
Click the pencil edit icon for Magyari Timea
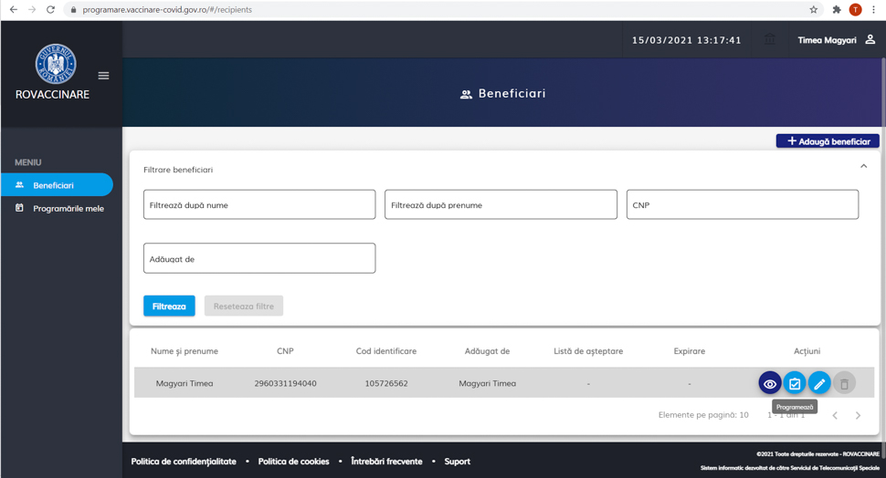pyautogui.click(x=819, y=384)
